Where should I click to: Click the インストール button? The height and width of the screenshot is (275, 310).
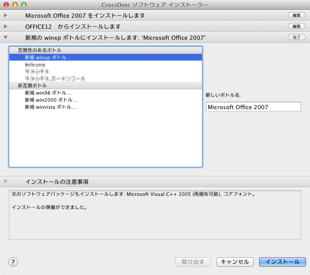(x=283, y=262)
